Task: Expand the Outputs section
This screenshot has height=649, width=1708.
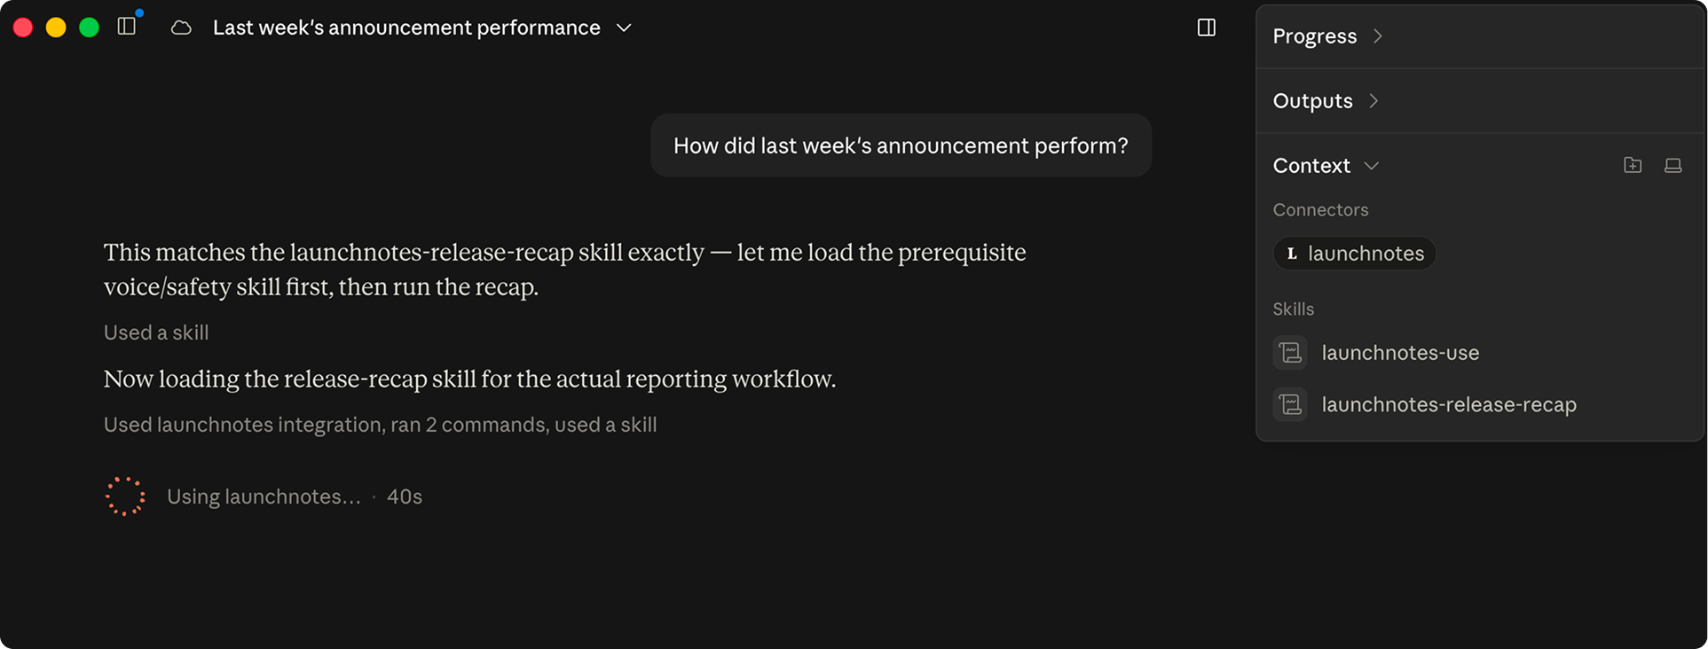Action: 1326,101
